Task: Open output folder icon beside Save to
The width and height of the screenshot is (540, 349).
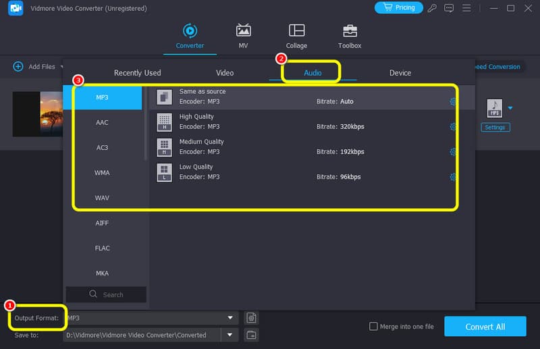Action: point(251,335)
